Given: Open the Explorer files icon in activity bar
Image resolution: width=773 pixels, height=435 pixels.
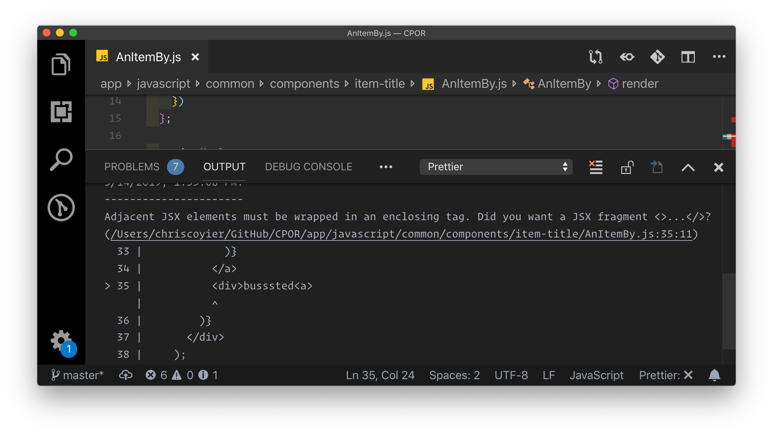Looking at the screenshot, I should pyautogui.click(x=61, y=64).
